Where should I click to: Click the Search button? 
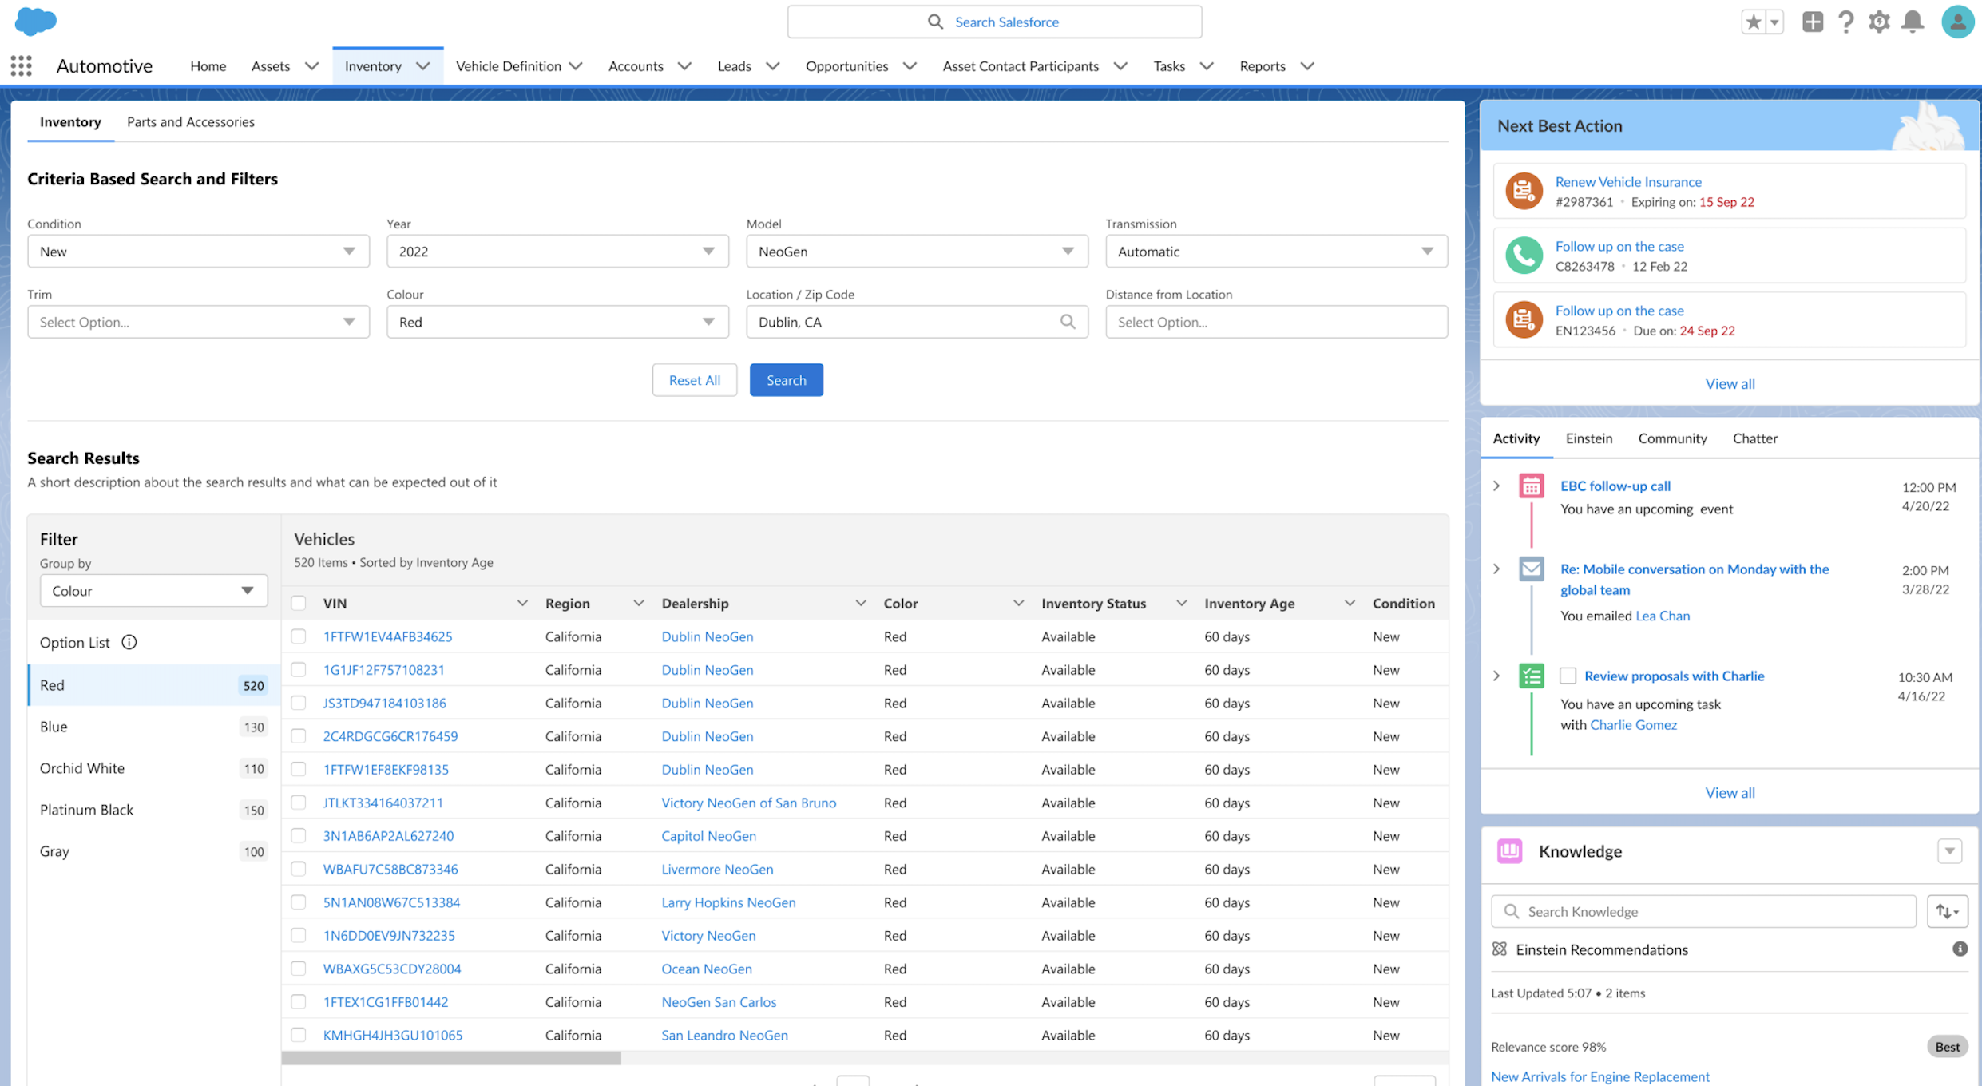(786, 380)
